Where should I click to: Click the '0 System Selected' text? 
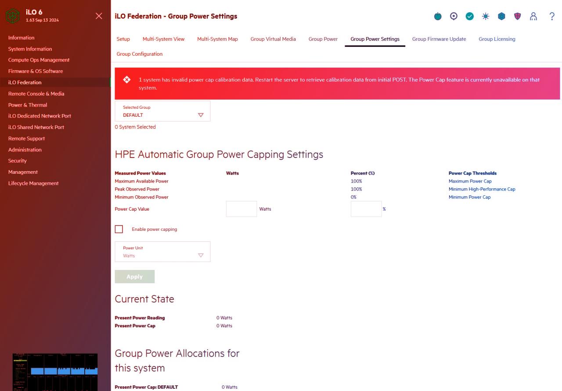pyautogui.click(x=135, y=127)
